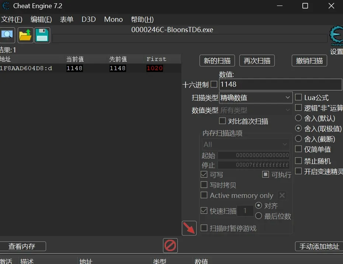Click the 当前值 column header
343x264 pixels.
[86, 59]
